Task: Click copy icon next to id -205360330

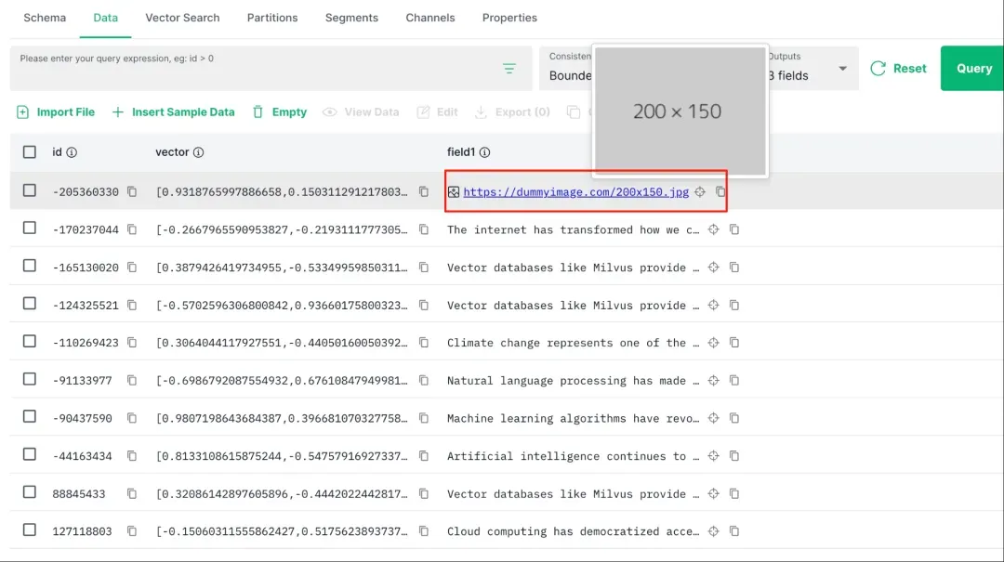Action: click(x=132, y=191)
